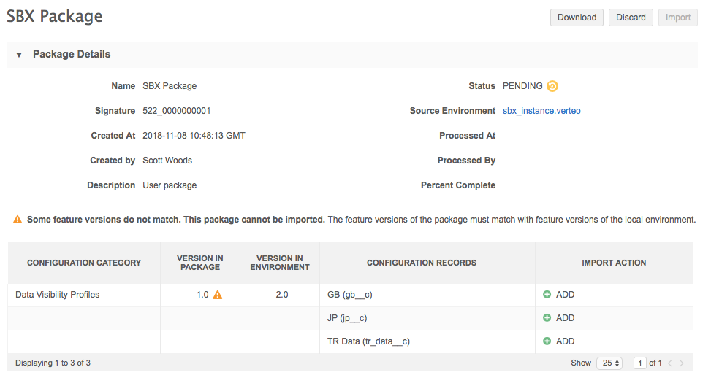The width and height of the screenshot is (703, 375).
Task: Discard the SBX package
Action: 631,18
